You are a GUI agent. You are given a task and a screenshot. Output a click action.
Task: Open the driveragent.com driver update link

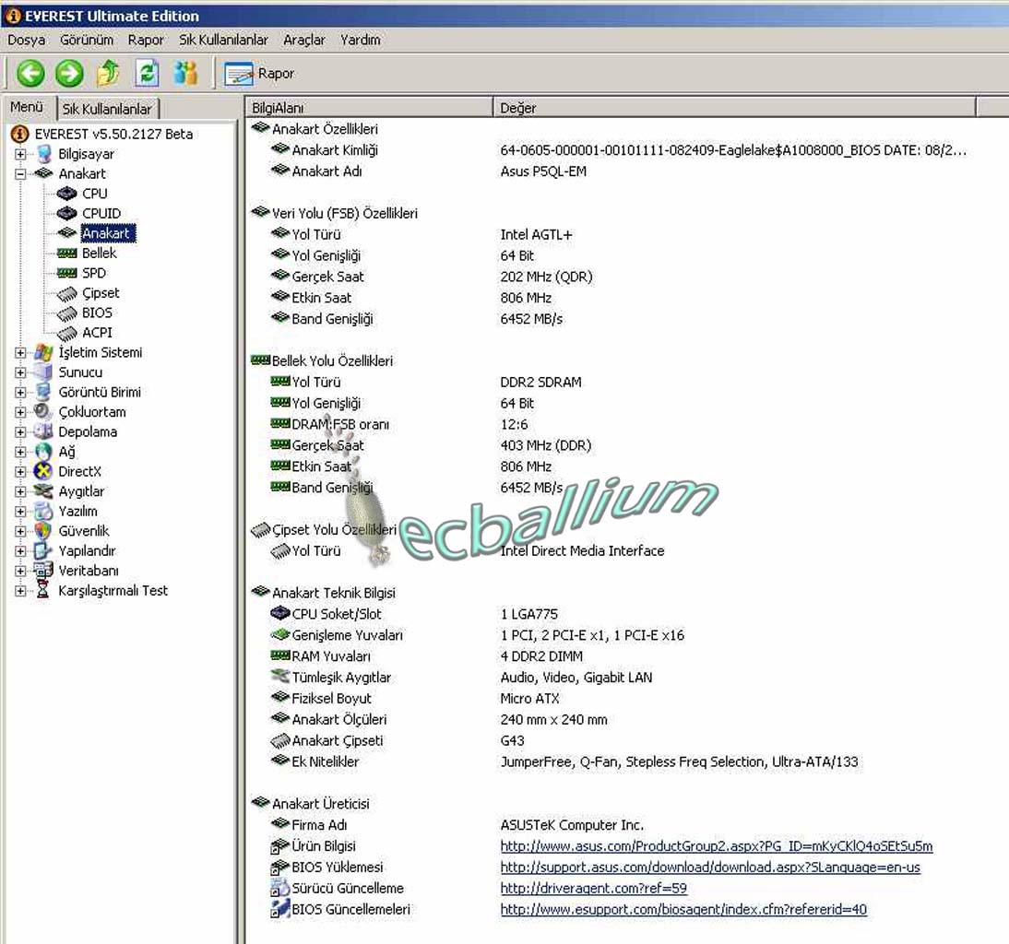[593, 889]
